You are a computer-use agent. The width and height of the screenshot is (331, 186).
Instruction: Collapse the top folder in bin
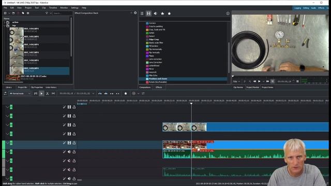coord(5,25)
